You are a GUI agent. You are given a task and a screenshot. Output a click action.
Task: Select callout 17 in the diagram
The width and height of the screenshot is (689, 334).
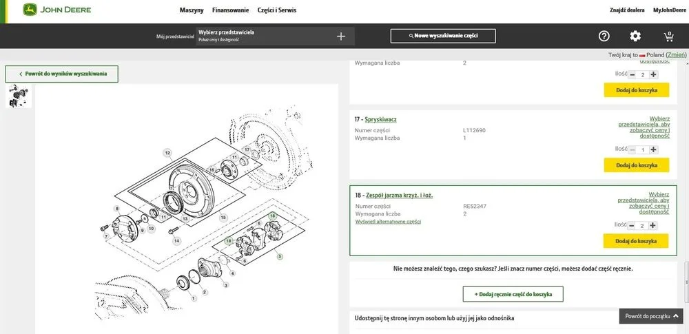coord(247,150)
